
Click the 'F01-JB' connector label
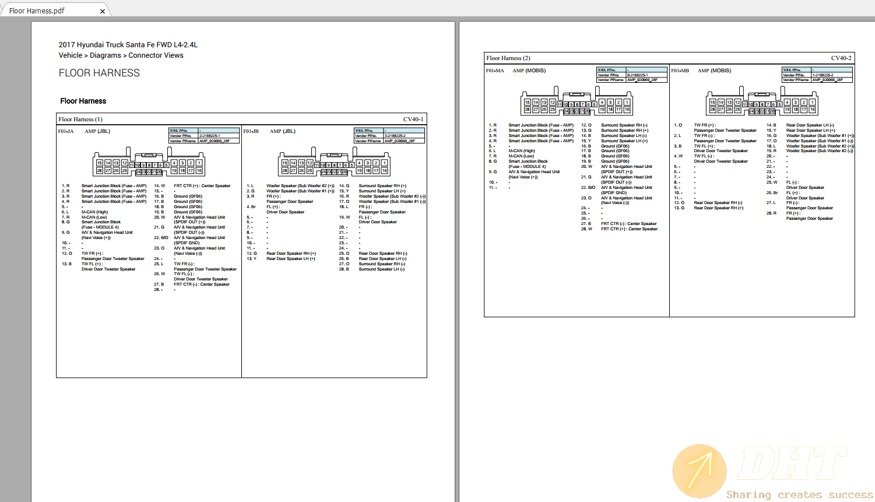click(x=251, y=131)
